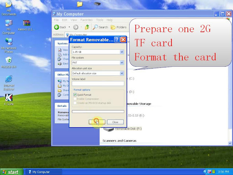Open the View menu
The width and height of the screenshot is (233, 175).
(74, 20)
